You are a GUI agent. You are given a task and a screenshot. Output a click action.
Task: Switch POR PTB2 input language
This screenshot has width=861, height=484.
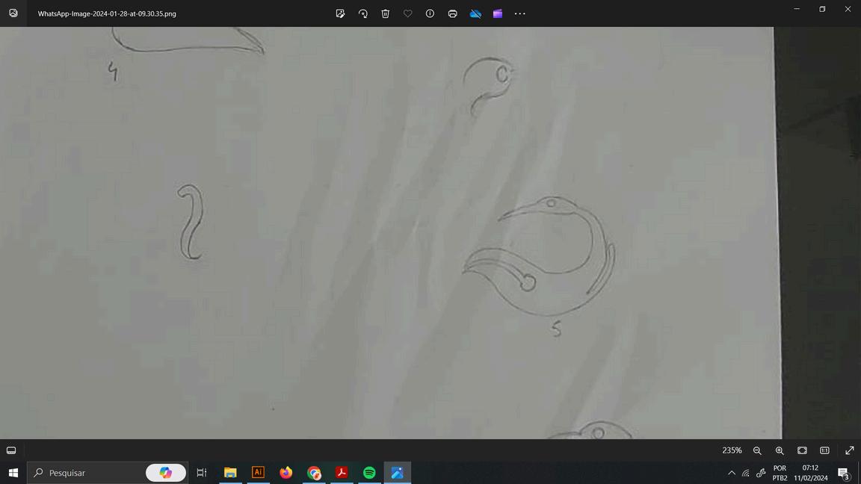[x=780, y=473]
